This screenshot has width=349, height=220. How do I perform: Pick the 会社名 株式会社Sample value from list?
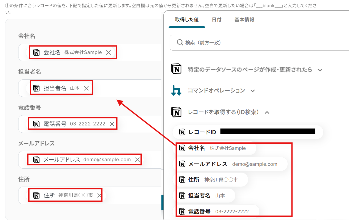click(214, 148)
